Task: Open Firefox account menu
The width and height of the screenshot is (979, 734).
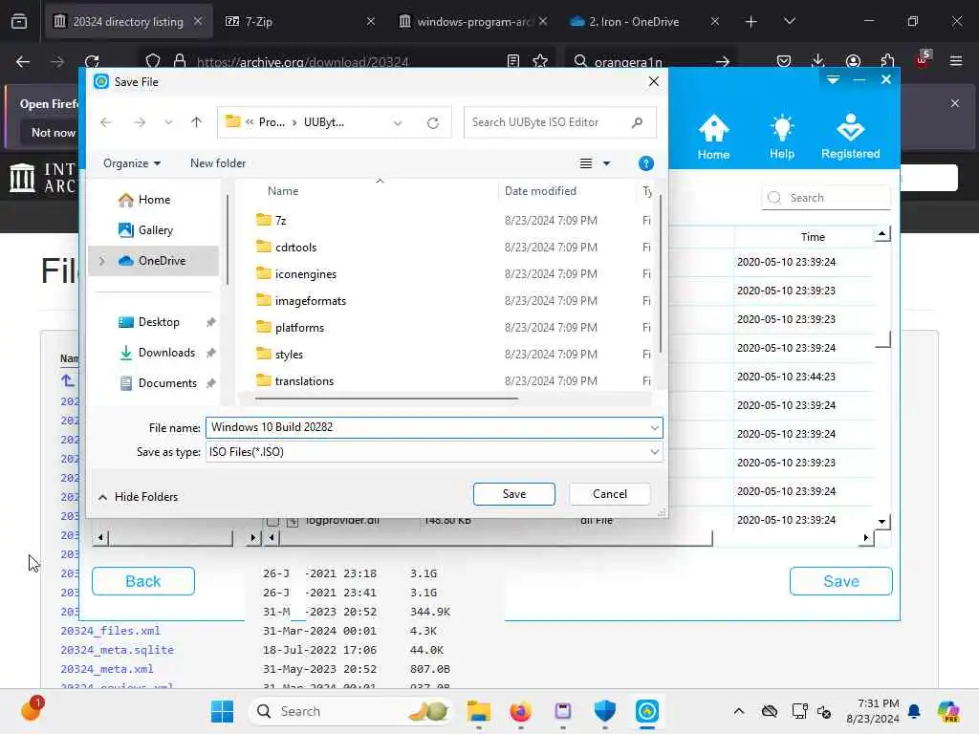Action: click(853, 61)
